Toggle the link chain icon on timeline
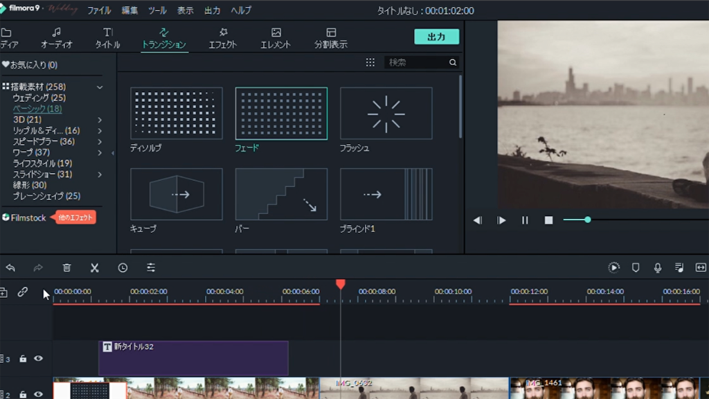This screenshot has width=709, height=399. click(x=23, y=292)
